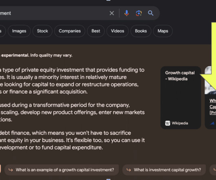Screen dimensions: 216x180
Task: Switch to the Images filter tab
Action: pos(19,31)
